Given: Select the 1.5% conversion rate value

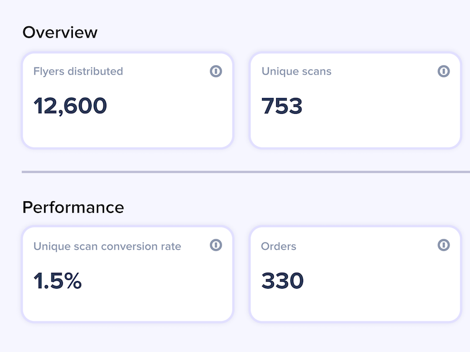Looking at the screenshot, I should click(58, 281).
